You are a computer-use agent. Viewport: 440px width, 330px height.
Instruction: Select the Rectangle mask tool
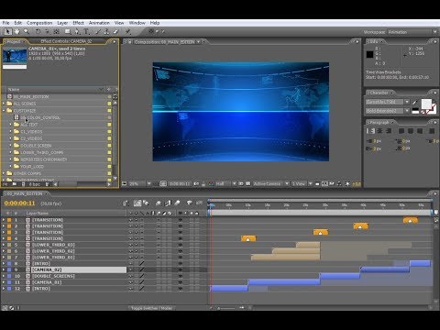[68, 31]
